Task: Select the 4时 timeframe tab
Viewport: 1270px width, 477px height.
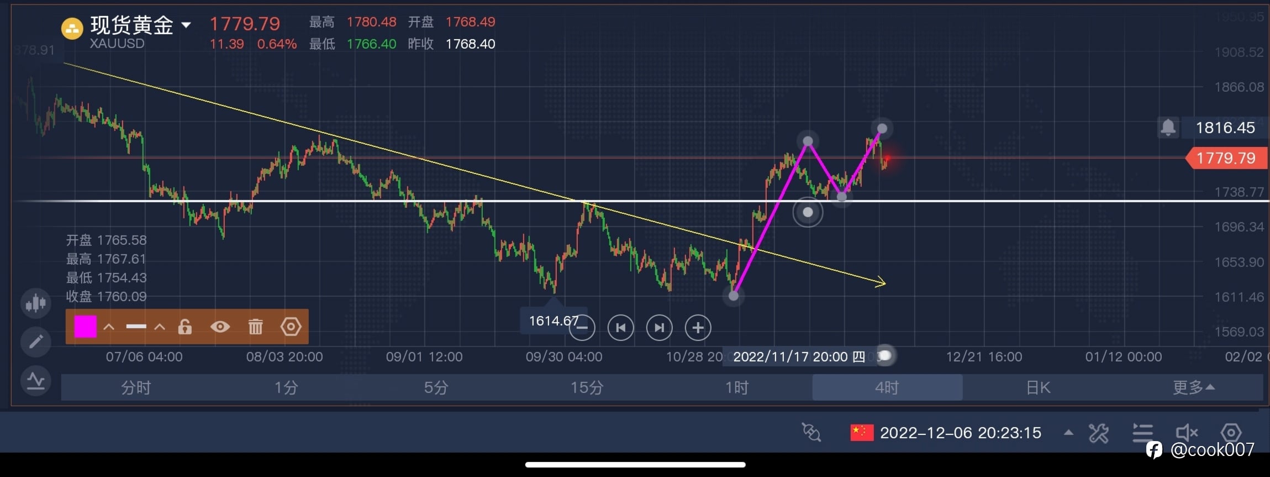Action: point(887,387)
